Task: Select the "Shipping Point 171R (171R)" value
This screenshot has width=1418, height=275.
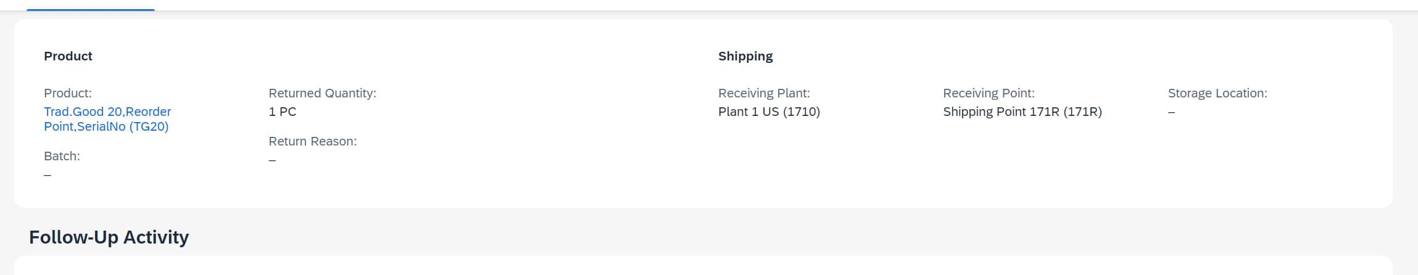Action: tap(1022, 112)
